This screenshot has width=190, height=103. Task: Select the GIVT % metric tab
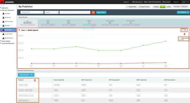coord(89,23)
